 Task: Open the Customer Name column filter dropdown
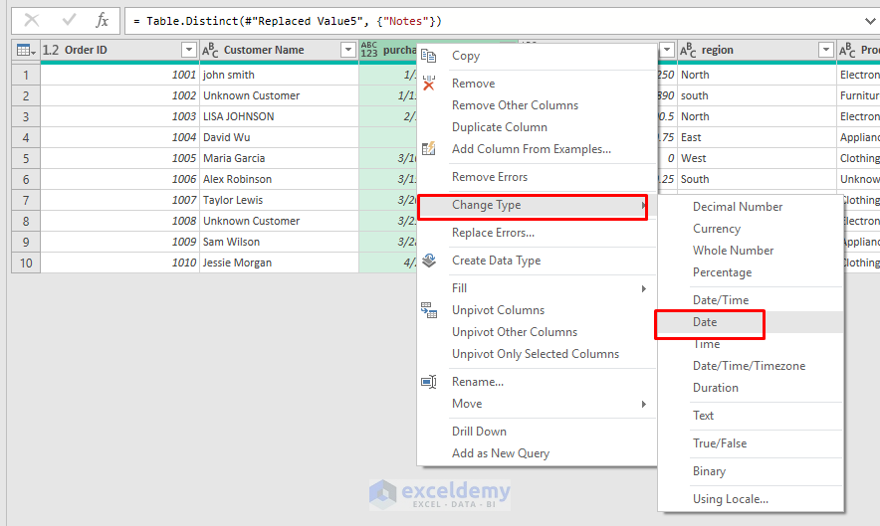click(x=348, y=50)
